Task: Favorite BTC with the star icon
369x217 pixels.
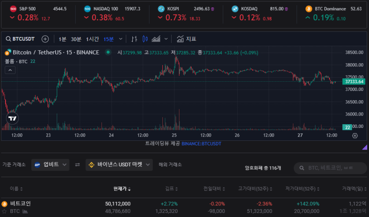Action: click(4, 211)
